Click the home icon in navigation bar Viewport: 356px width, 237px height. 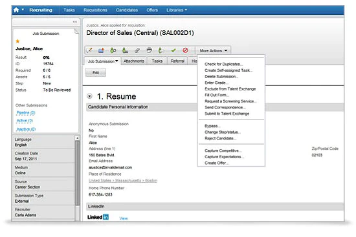(16, 10)
